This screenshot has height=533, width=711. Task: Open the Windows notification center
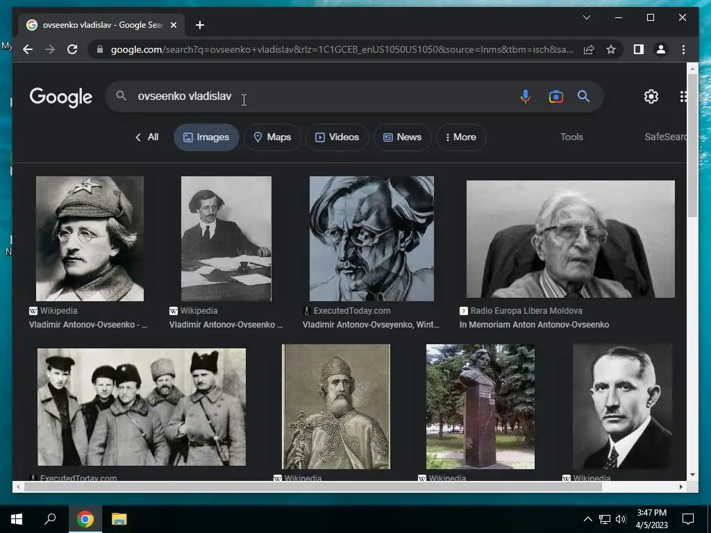[x=688, y=519]
